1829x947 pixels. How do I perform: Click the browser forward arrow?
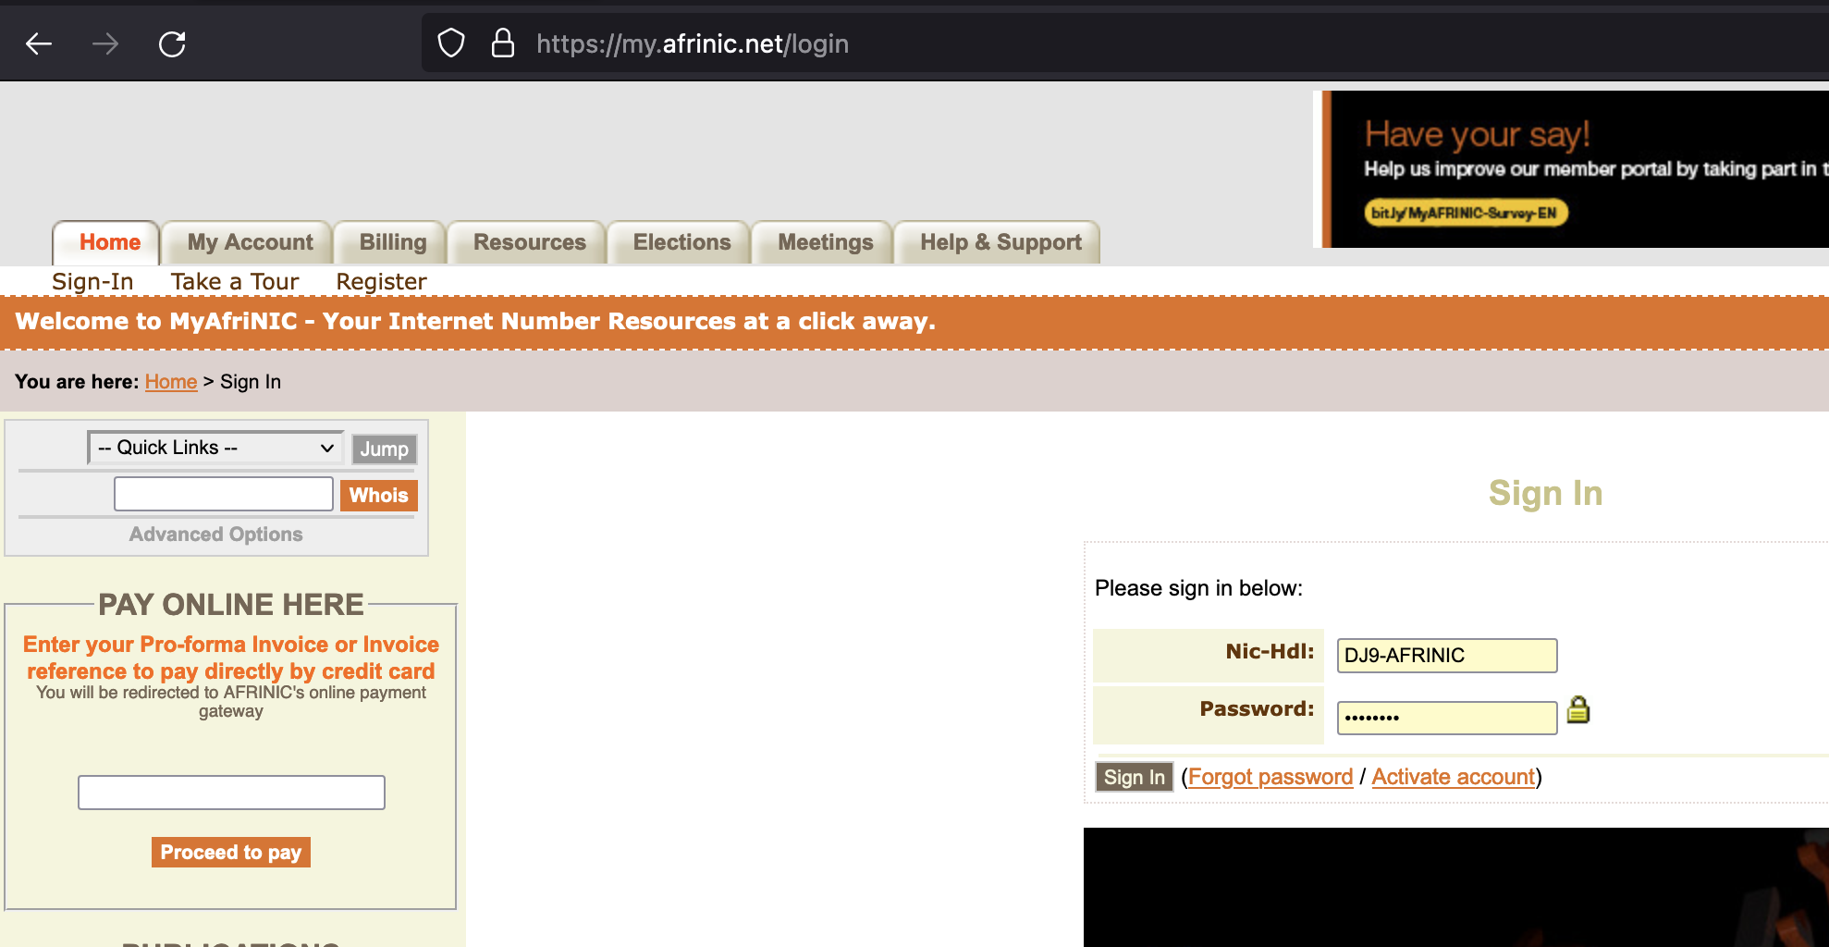pos(105,43)
